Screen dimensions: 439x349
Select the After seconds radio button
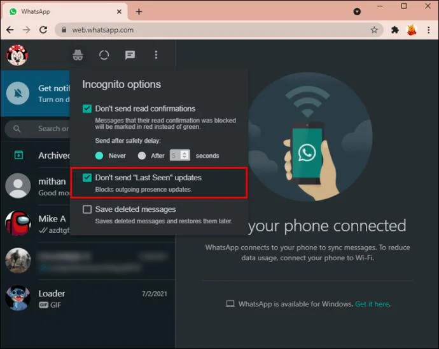142,155
